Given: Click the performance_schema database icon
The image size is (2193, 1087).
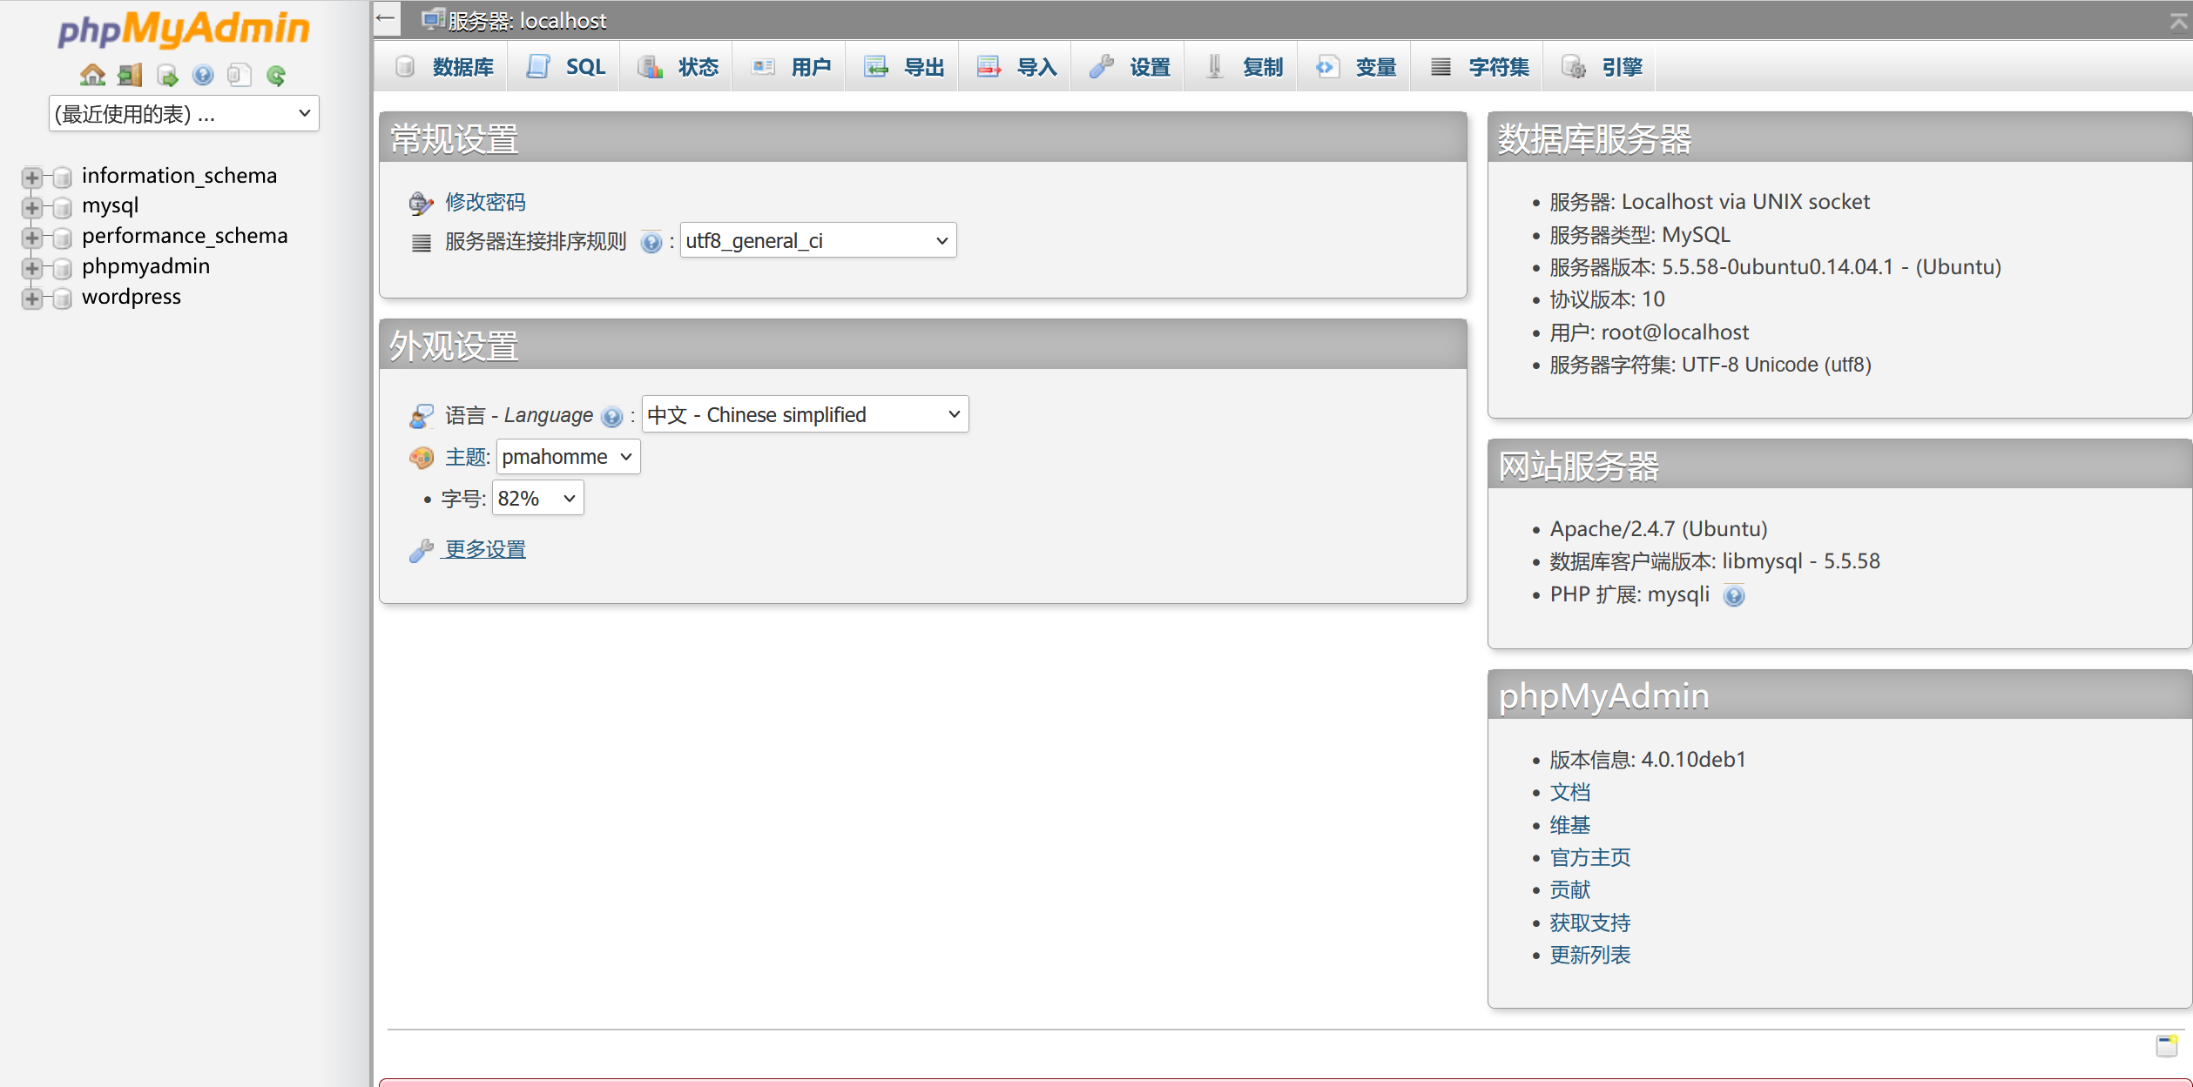Looking at the screenshot, I should coord(62,238).
